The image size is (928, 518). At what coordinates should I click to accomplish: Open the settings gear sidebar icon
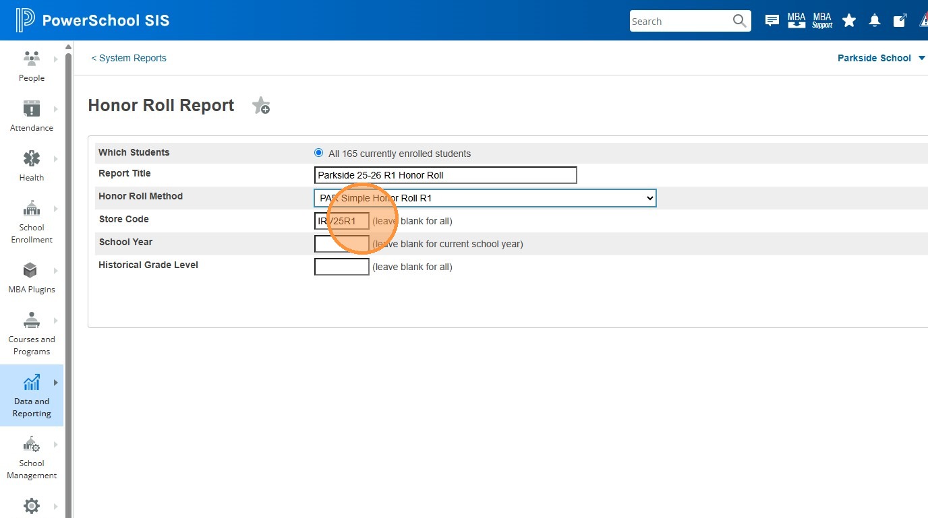pos(32,506)
